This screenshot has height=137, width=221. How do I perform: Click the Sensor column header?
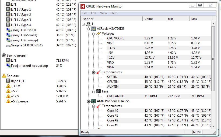click(112, 19)
